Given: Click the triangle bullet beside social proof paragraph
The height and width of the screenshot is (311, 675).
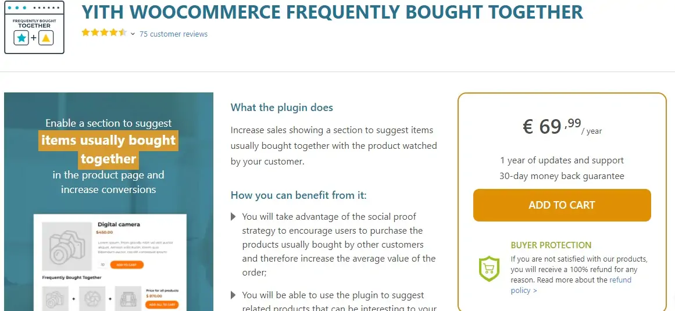Looking at the screenshot, I should point(234,217).
